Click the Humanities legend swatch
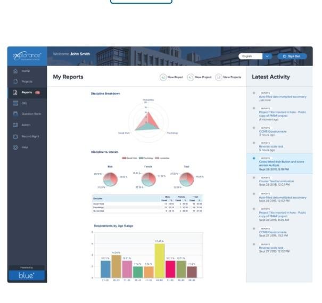The width and height of the screenshot is (322, 303). (x=157, y=158)
